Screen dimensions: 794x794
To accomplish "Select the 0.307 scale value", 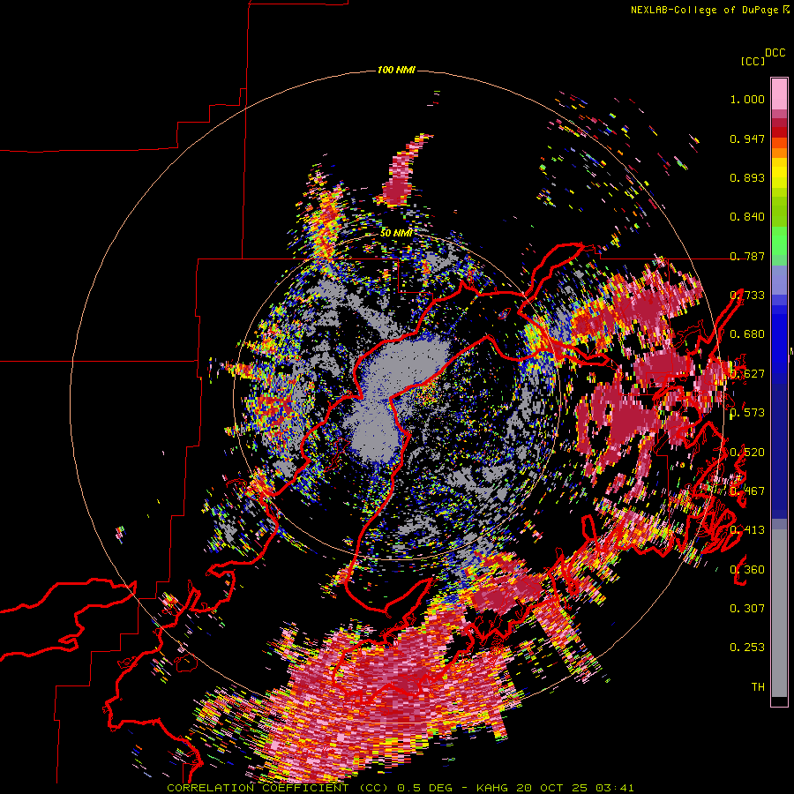I will (747, 609).
